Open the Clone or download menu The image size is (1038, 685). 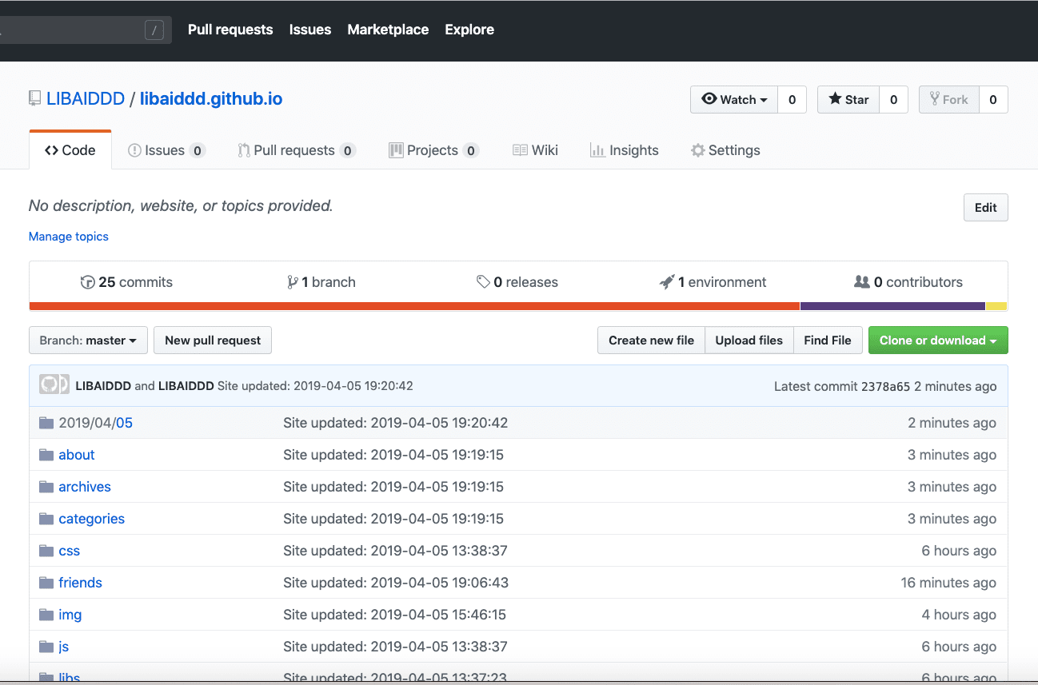click(x=938, y=341)
